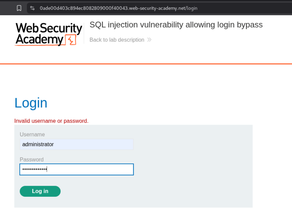The width and height of the screenshot is (292, 215).
Task: Click the red invalid credentials error message
Action: pyautogui.click(x=51, y=121)
